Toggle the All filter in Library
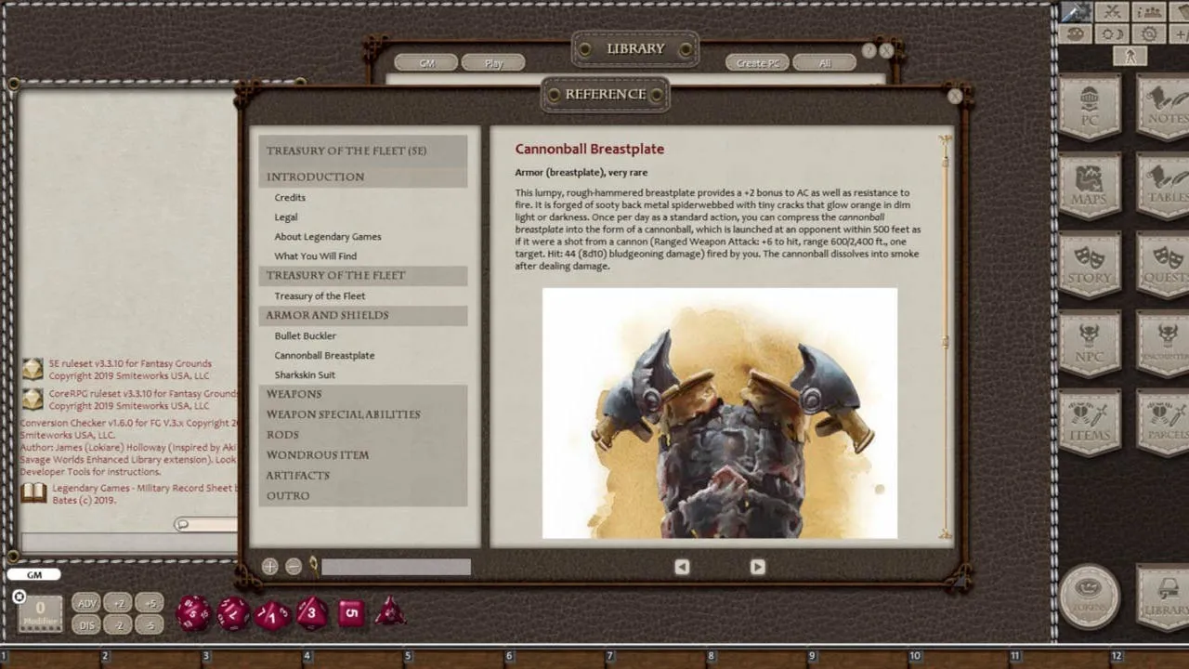This screenshot has height=669, width=1189. tap(824, 63)
